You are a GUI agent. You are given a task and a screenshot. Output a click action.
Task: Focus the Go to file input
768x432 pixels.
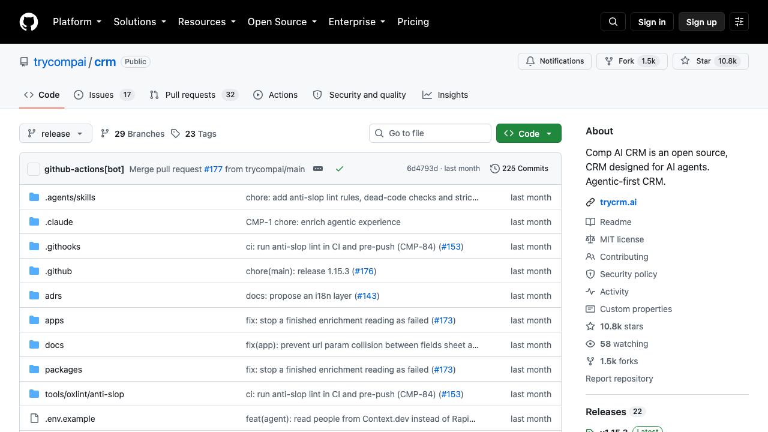[430, 133]
